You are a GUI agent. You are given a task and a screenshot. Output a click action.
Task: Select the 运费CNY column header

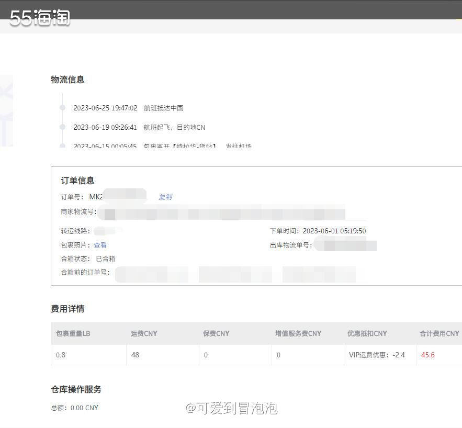143,333
